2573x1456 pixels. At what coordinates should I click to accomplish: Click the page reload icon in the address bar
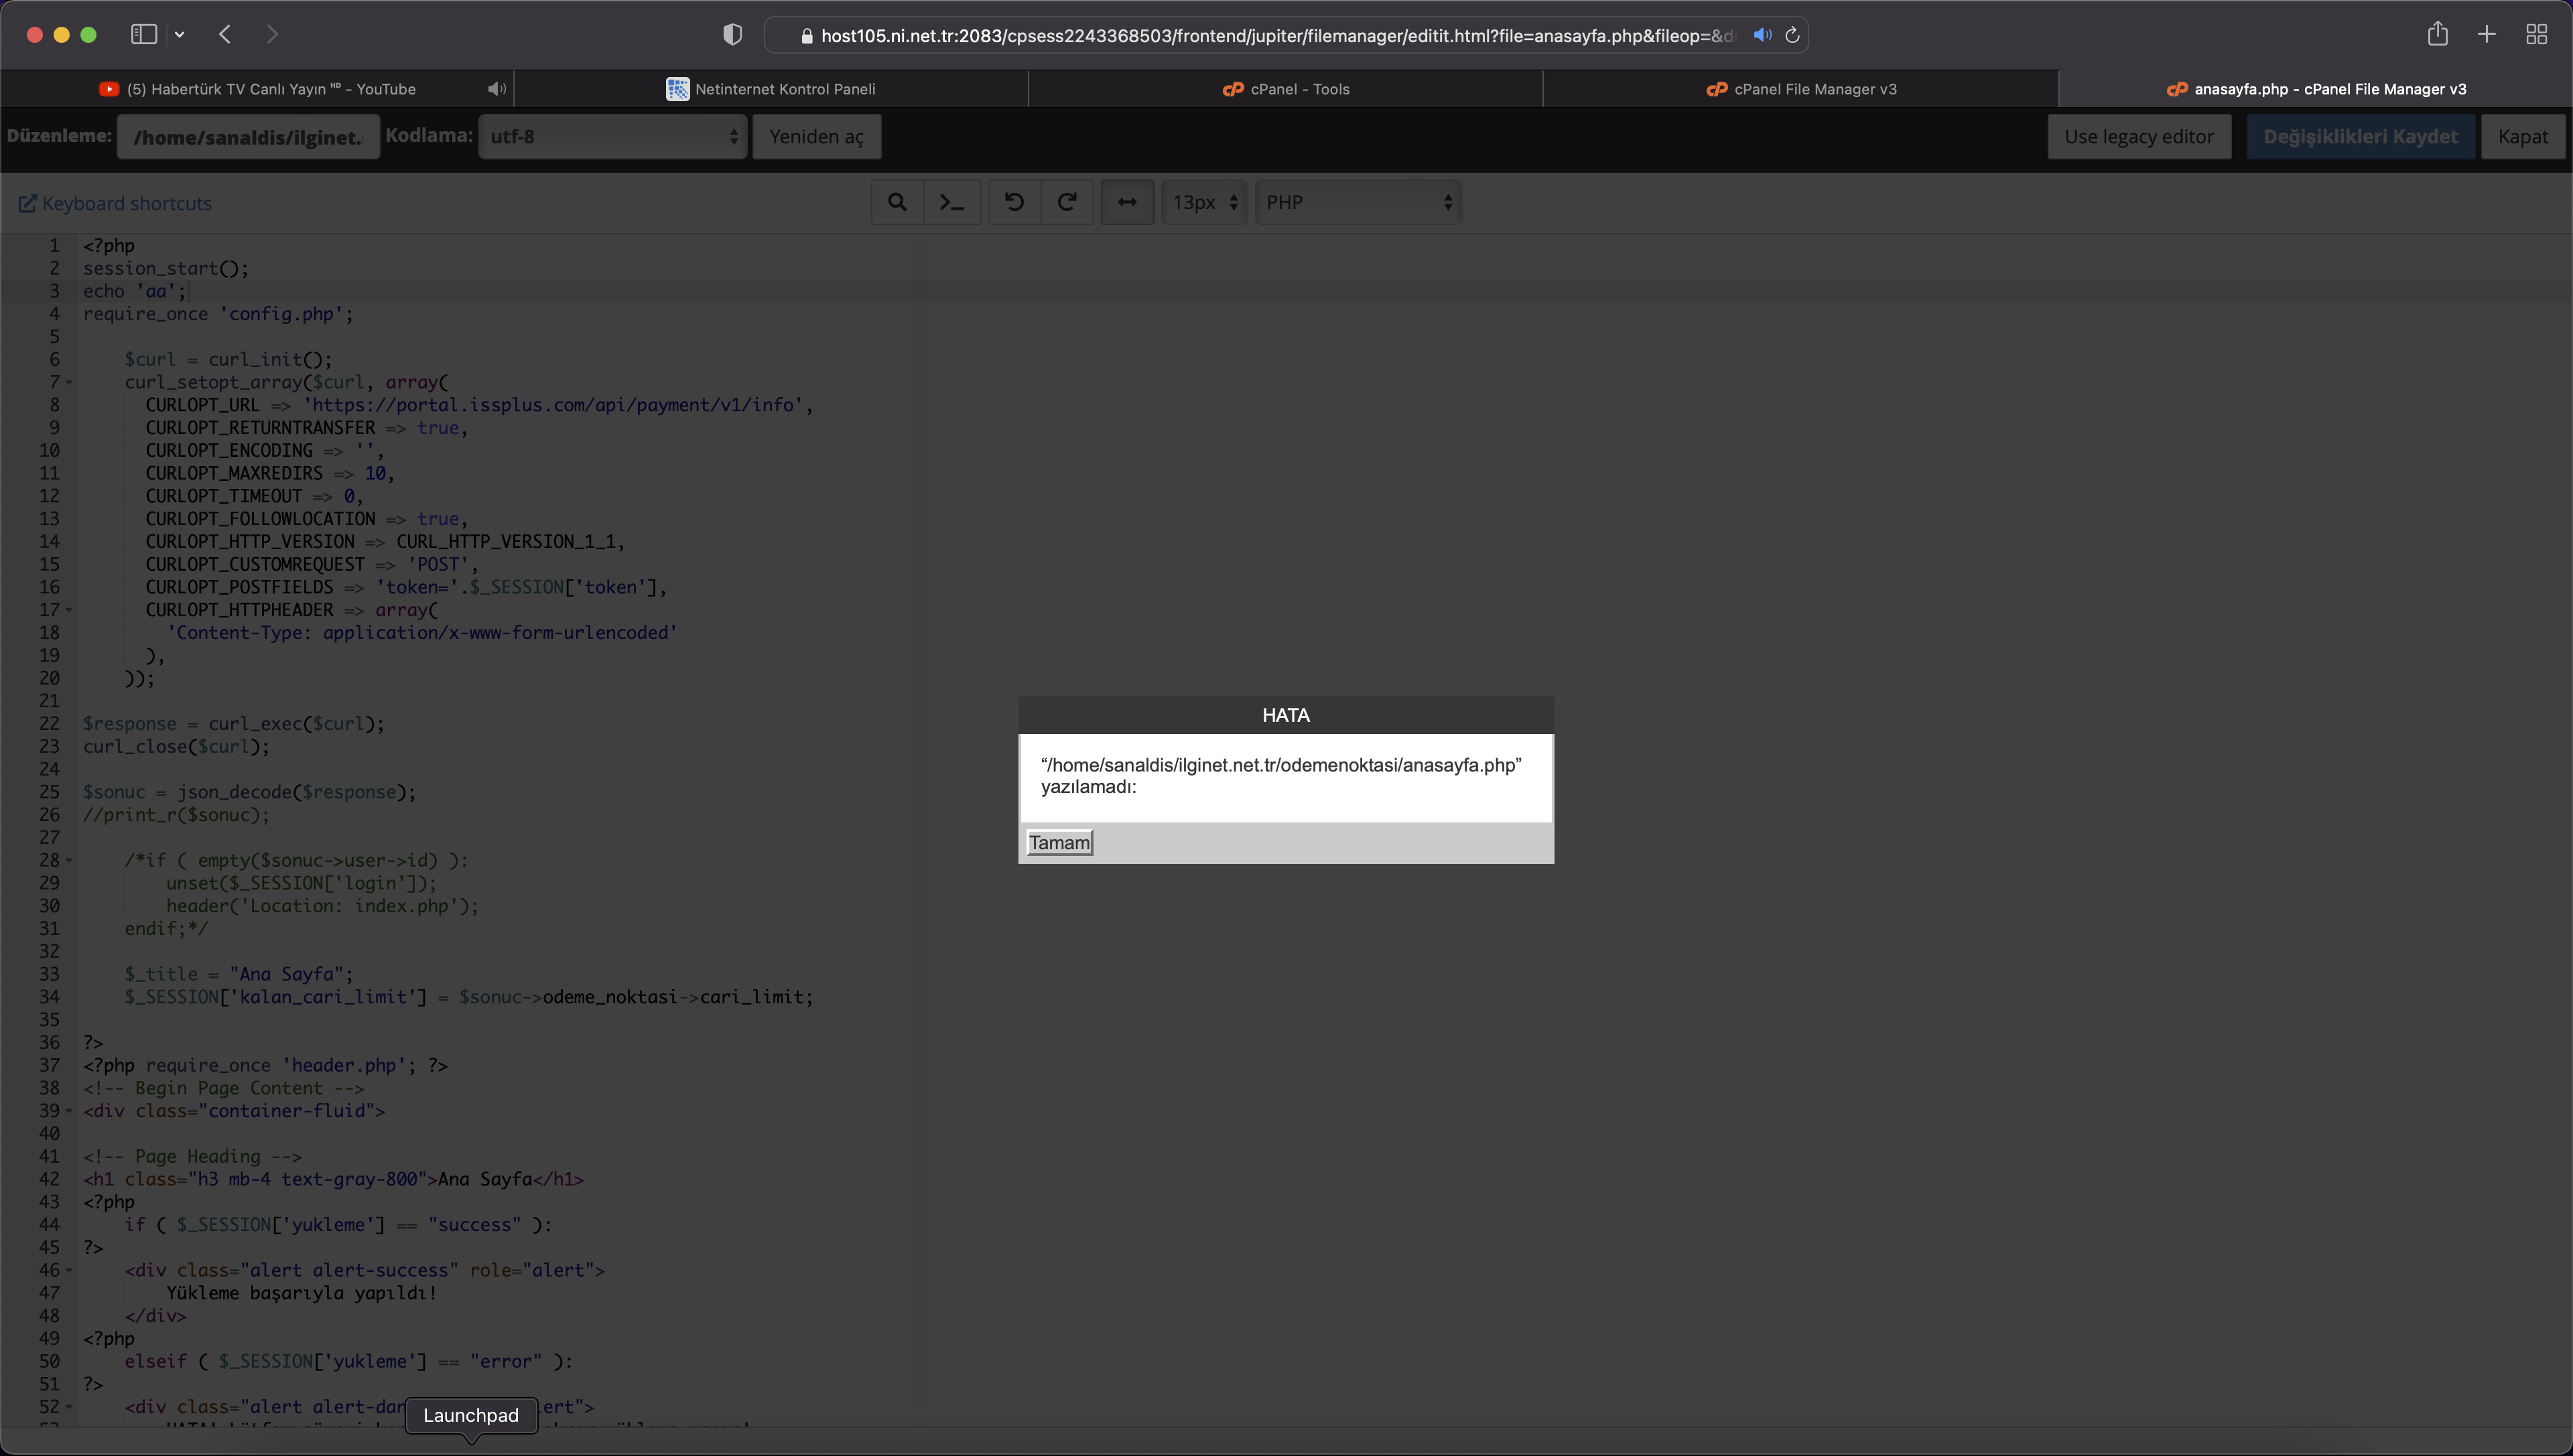click(1792, 35)
